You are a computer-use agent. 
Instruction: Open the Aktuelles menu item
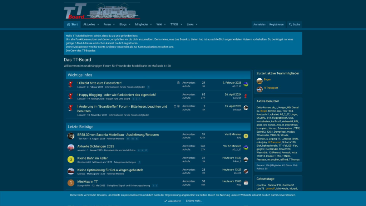tap(89, 24)
